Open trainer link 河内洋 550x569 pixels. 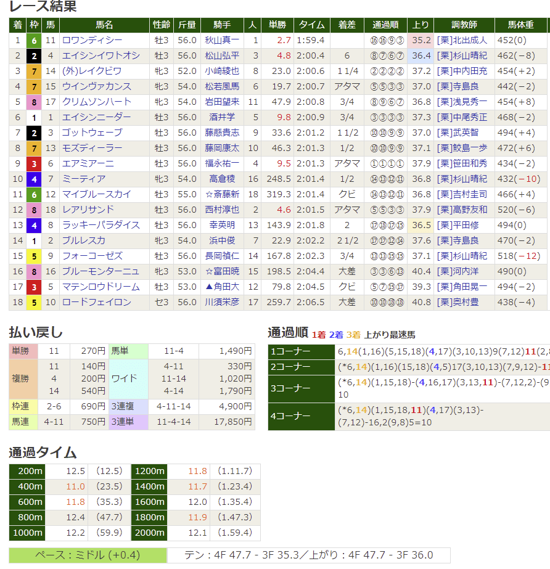(x=466, y=271)
